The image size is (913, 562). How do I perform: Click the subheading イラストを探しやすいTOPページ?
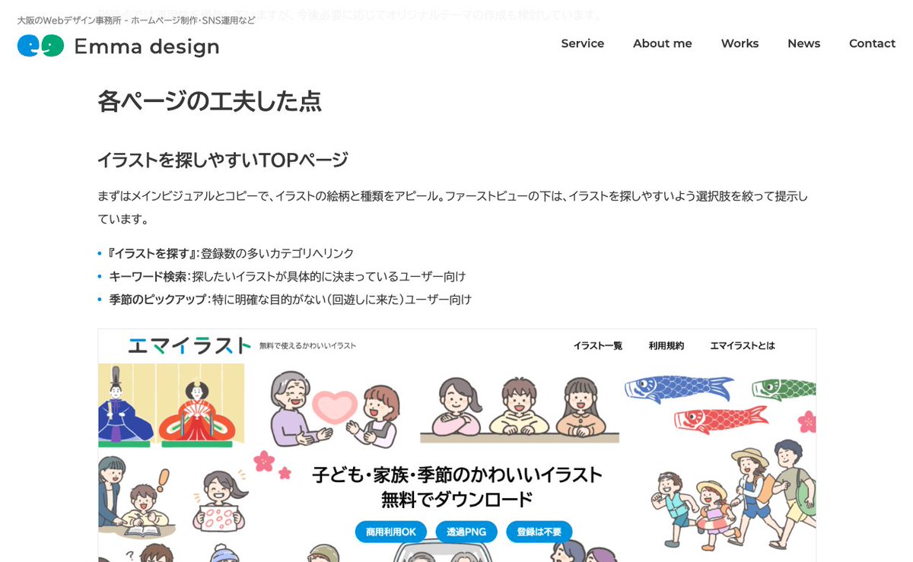click(223, 160)
